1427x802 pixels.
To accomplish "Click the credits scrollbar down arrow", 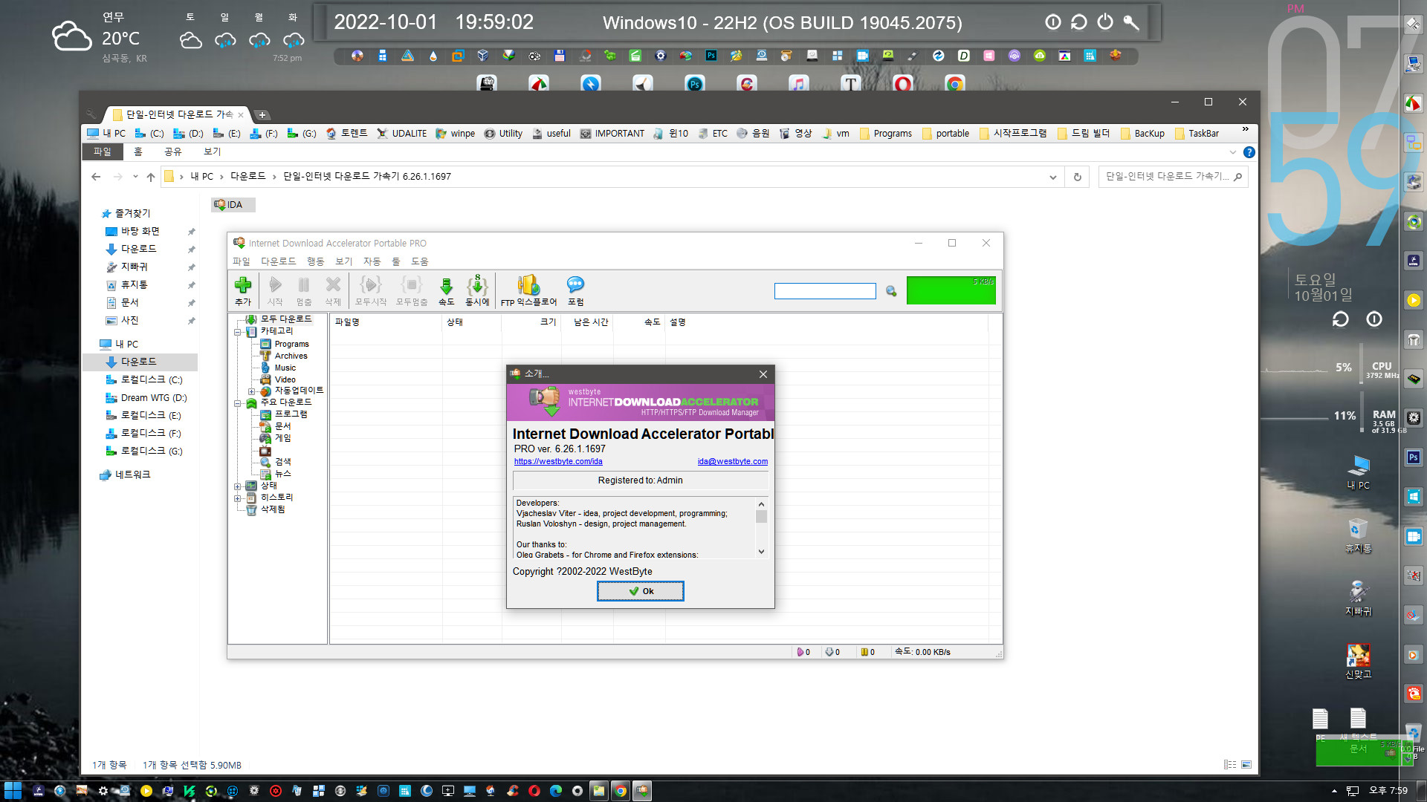I will 761,552.
